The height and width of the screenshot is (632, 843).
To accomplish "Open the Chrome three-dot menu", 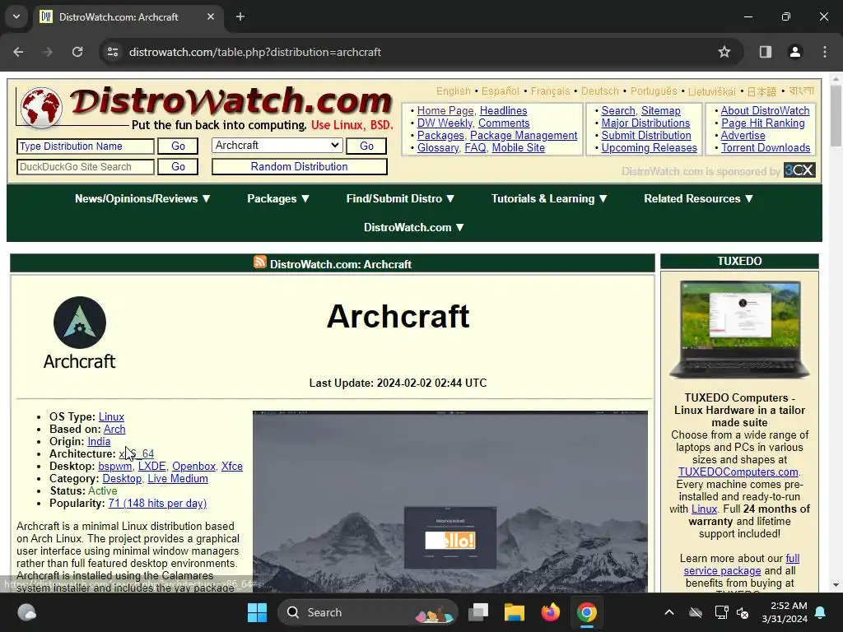I will 825,52.
